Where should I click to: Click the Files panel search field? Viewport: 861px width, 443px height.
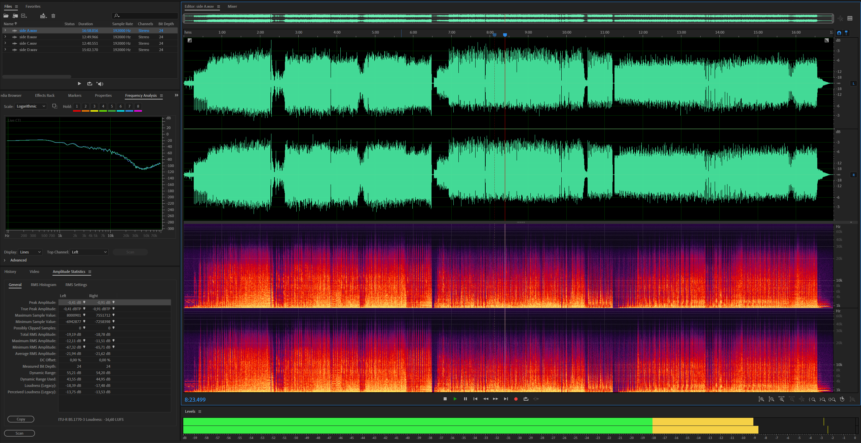tap(145, 16)
